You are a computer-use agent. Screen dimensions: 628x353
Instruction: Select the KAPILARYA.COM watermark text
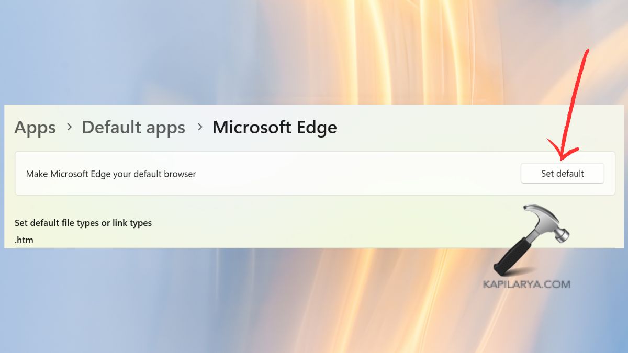click(x=525, y=285)
